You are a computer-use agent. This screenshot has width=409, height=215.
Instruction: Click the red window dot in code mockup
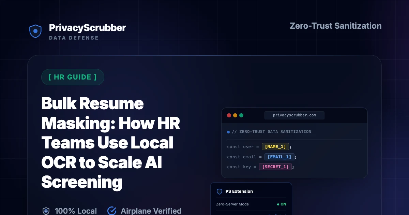229,115
